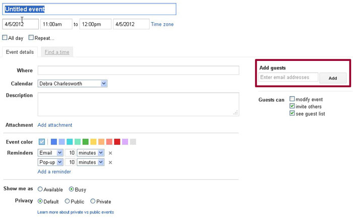Choose the gray event color
Image resolution: width=353 pixels, height=223 pixels.
(133, 142)
